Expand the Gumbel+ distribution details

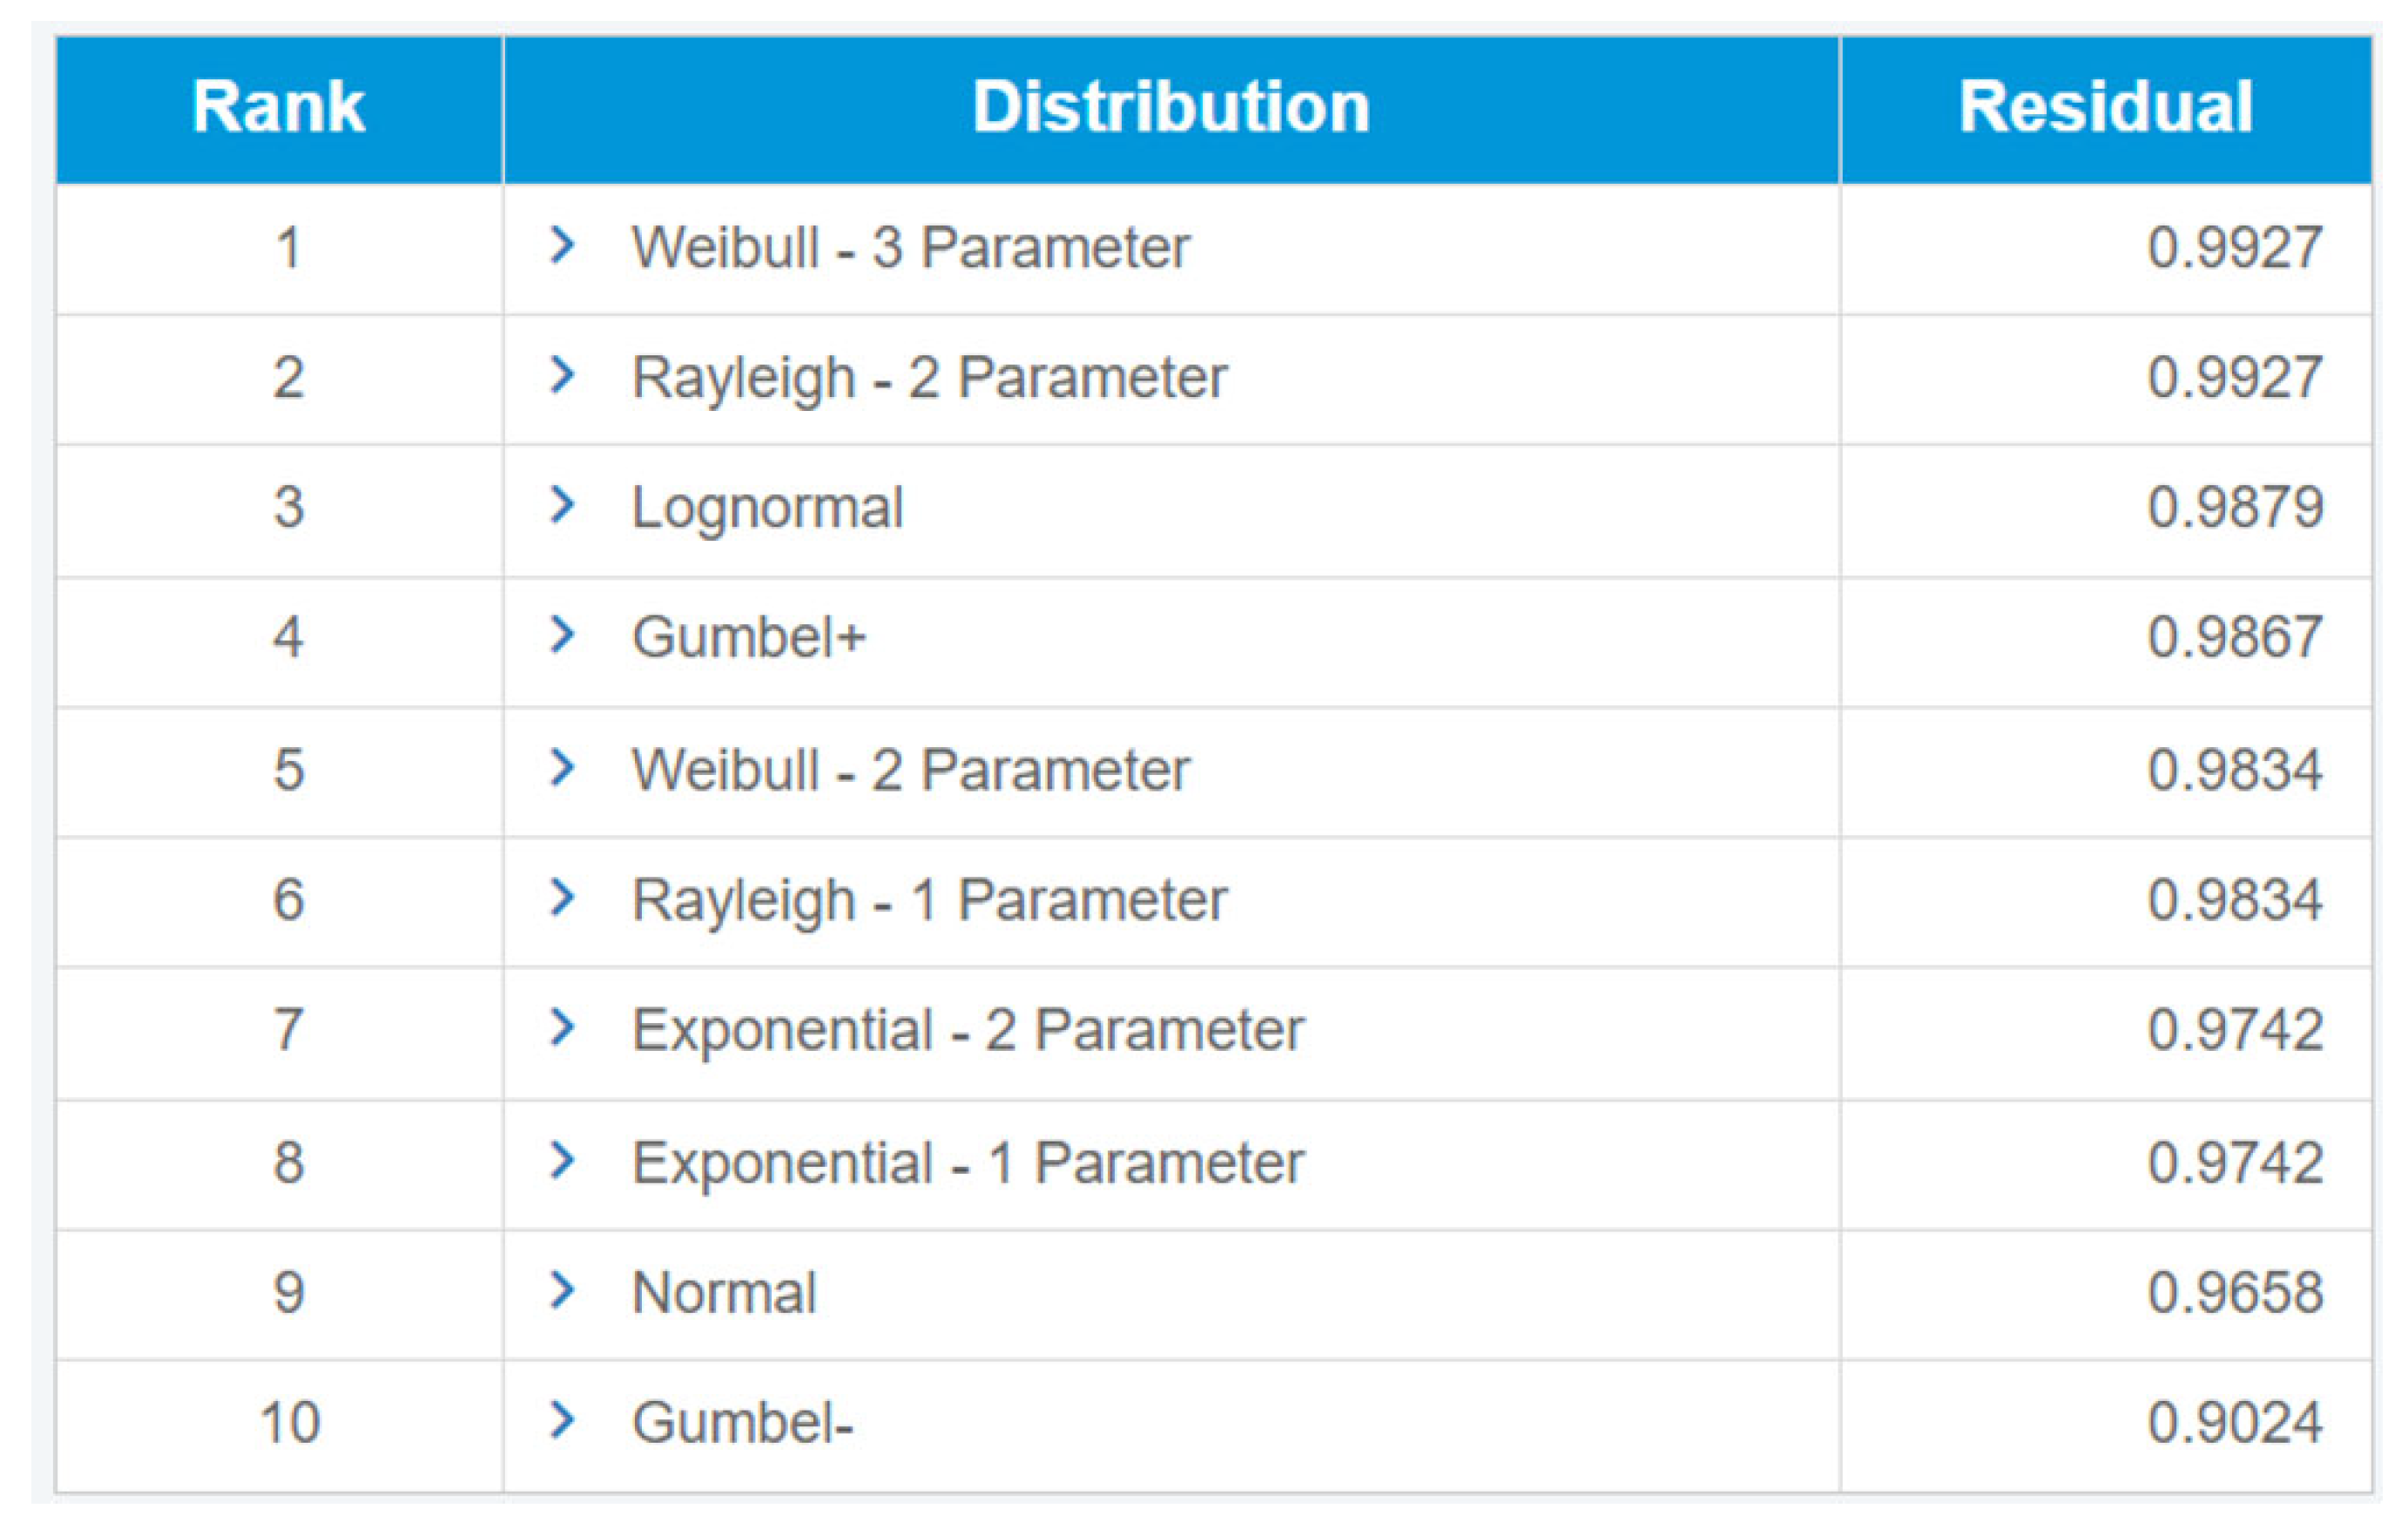tap(563, 635)
